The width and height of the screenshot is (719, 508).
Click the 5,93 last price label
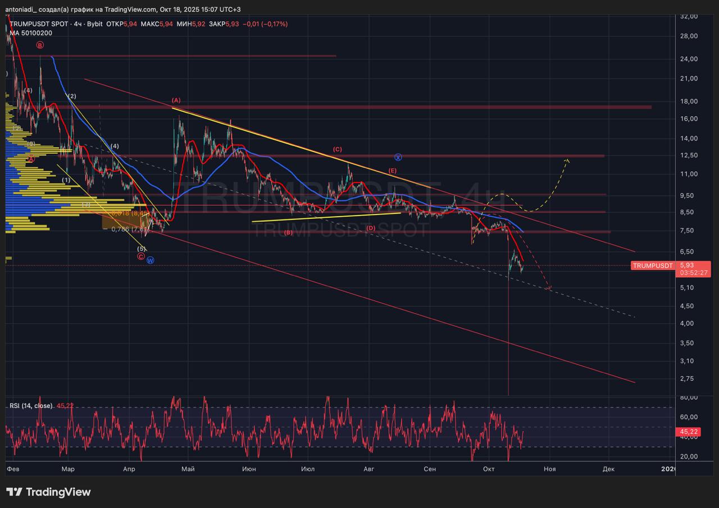[x=686, y=265]
